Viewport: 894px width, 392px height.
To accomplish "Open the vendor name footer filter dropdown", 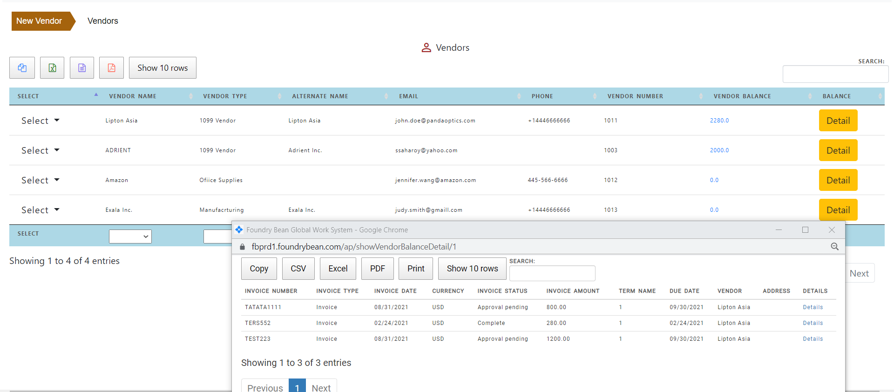I will [x=130, y=237].
